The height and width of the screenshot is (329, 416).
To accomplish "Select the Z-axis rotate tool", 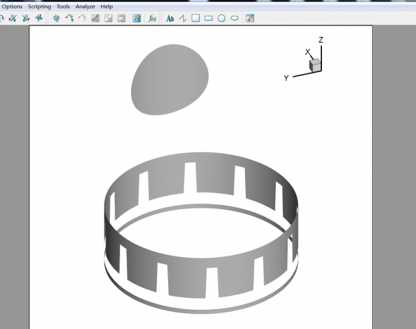I will (x=39, y=19).
